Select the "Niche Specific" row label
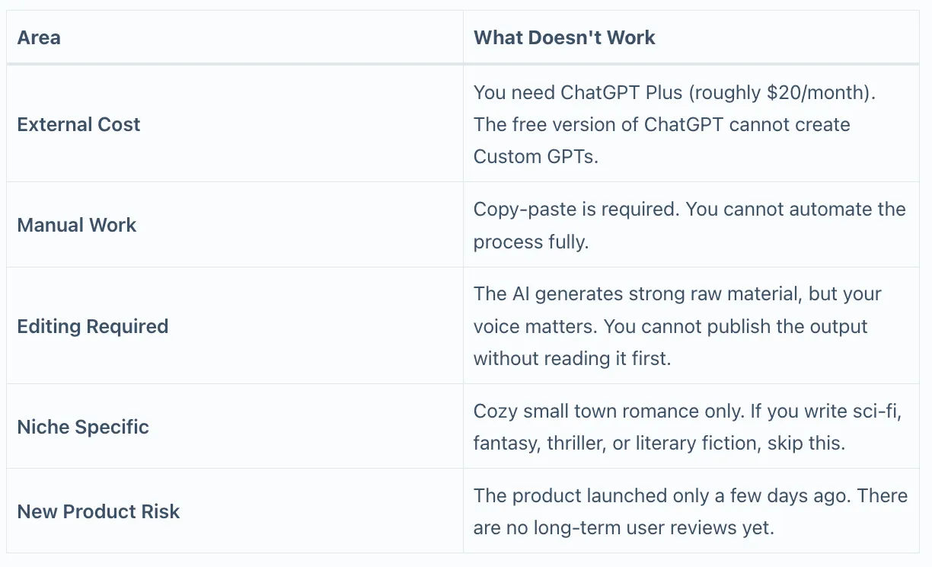 (83, 427)
